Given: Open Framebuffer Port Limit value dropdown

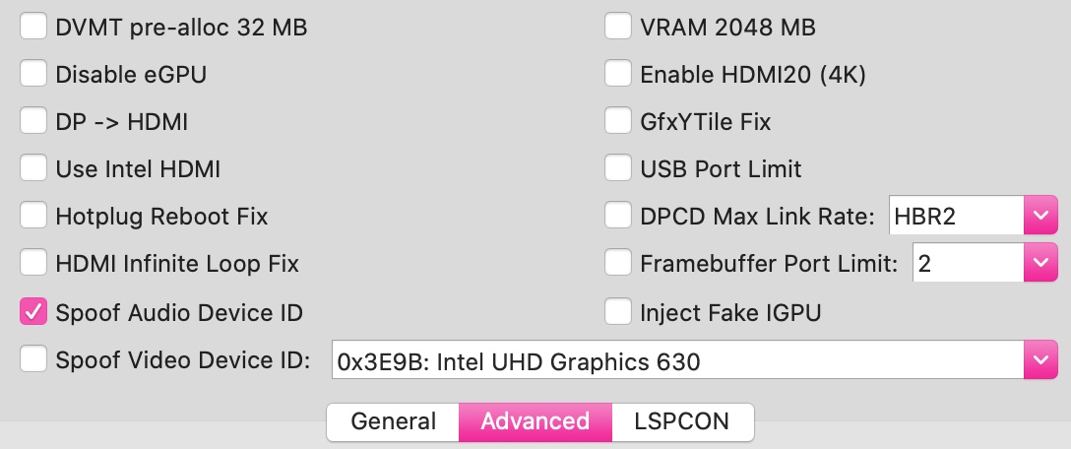Looking at the screenshot, I should pos(985,263).
